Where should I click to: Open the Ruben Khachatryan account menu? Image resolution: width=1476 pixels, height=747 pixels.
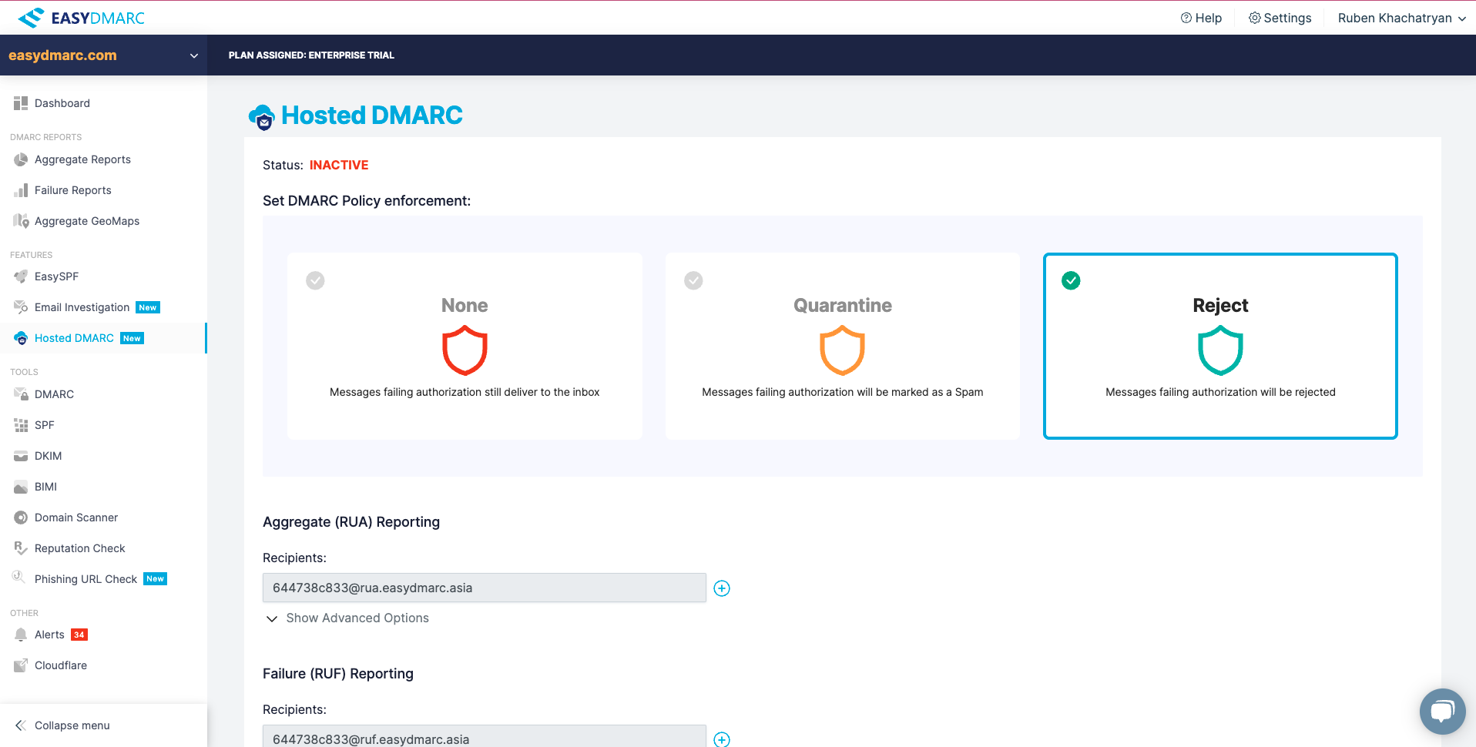[x=1401, y=18]
